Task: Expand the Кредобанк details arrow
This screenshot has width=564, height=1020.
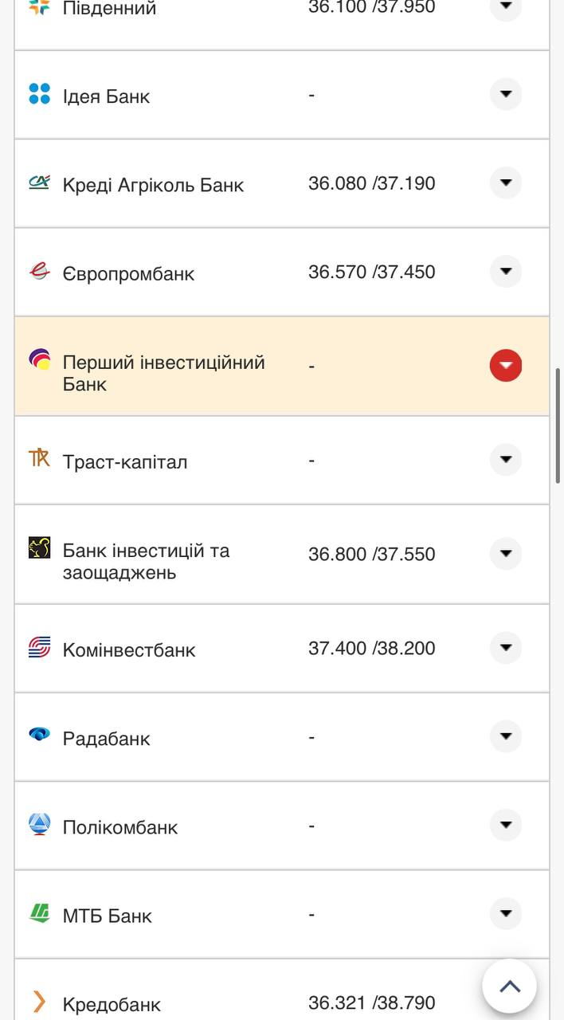Action: coord(505,1000)
